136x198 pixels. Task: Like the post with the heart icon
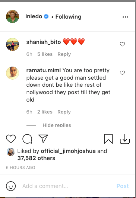click(11, 139)
